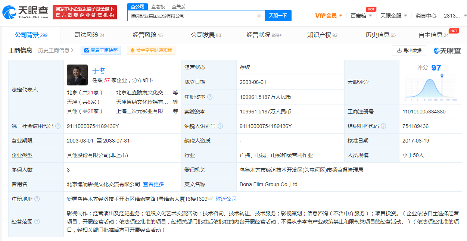Click the industry value 广播、电视、电影和录音制作业
Viewport: 467px width, 241px height.
point(276,155)
